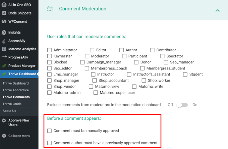228x149 pixels.
Task: Click the Comment Moderation speech bubble icon
Action: [x=50, y=9]
